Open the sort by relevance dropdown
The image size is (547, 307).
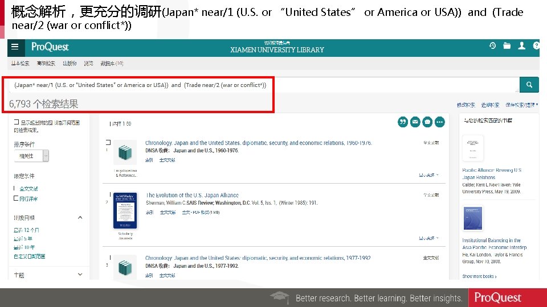point(31,156)
